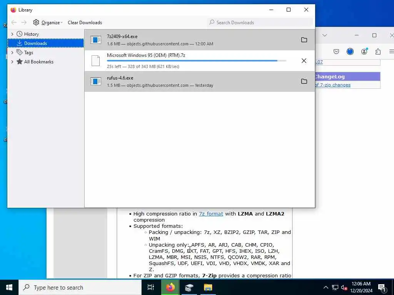Open containing folder for rufus-4.6.exe
This screenshot has height=295, width=394.
304,81
